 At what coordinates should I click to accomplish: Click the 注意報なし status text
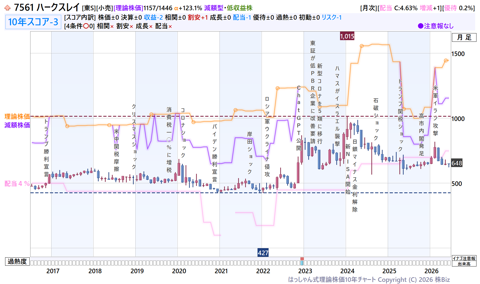[439, 26]
